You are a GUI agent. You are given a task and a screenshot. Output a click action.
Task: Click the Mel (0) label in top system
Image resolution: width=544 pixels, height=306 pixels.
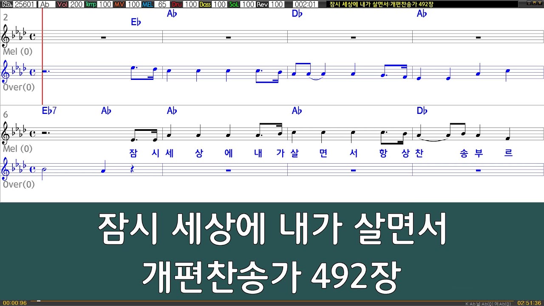point(18,51)
